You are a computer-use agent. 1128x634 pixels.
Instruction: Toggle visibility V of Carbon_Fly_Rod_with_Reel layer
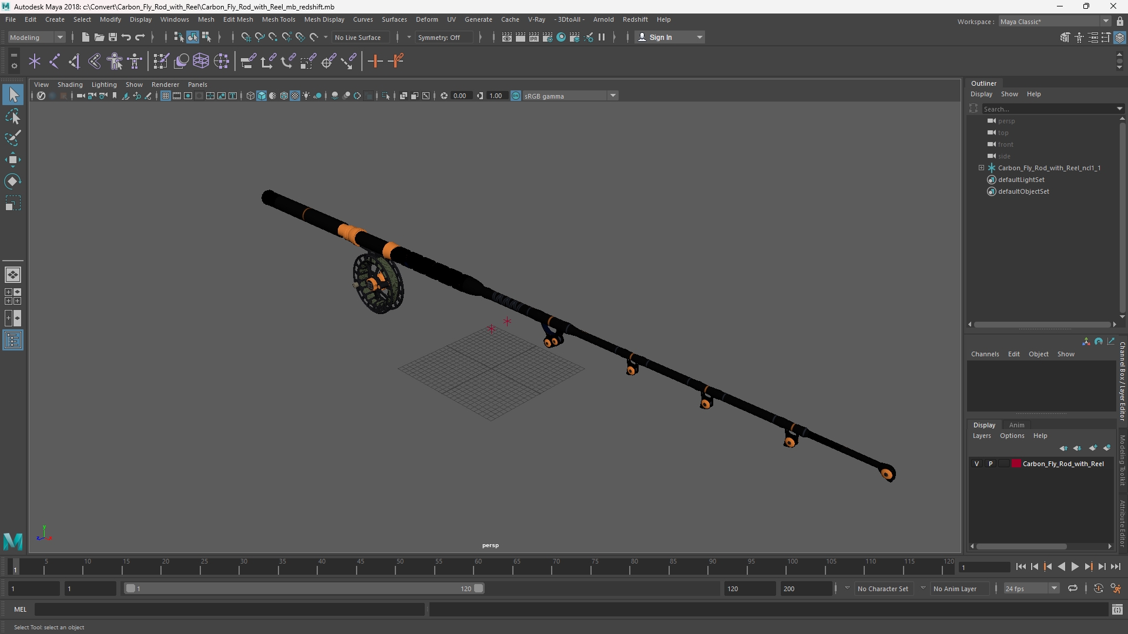[x=977, y=464]
